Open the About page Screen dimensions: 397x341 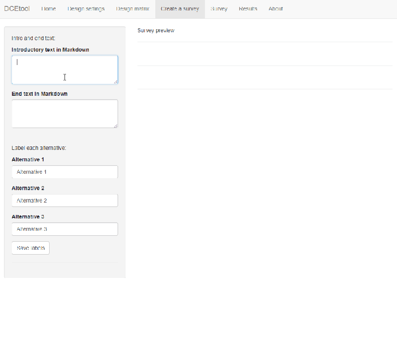(275, 8)
